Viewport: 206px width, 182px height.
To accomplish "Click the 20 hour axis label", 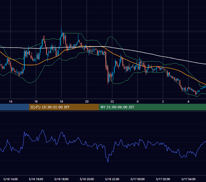I will pos(87,102).
